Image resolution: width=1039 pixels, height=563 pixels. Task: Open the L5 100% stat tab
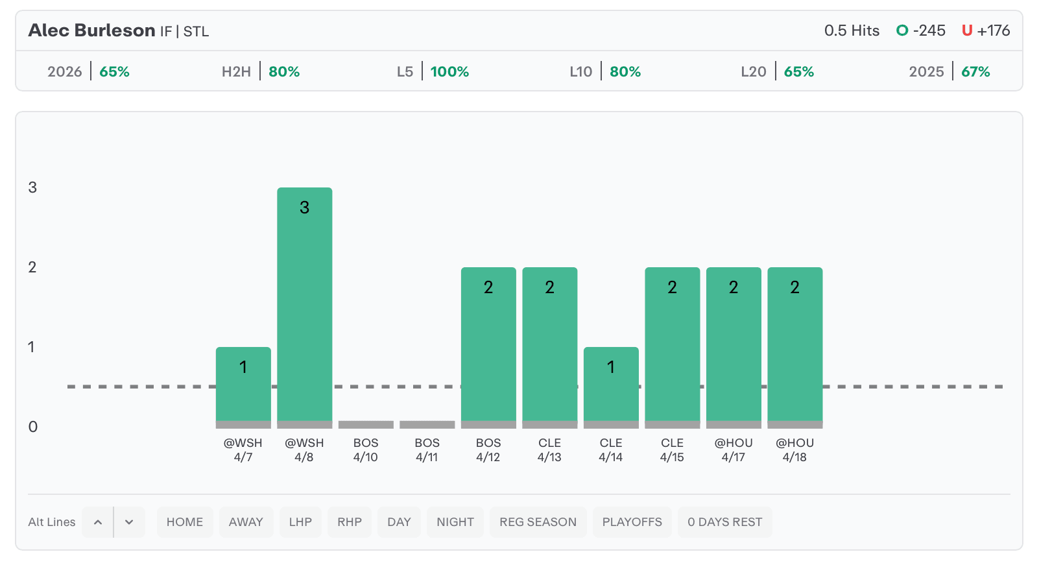point(433,71)
